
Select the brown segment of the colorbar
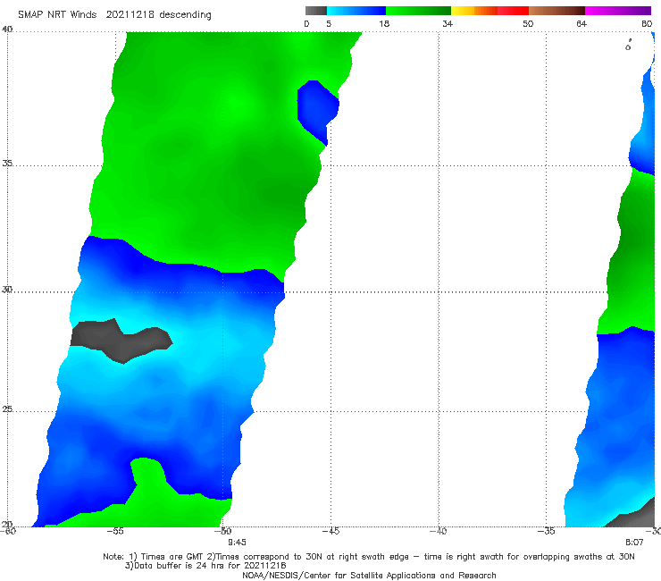click(x=556, y=11)
